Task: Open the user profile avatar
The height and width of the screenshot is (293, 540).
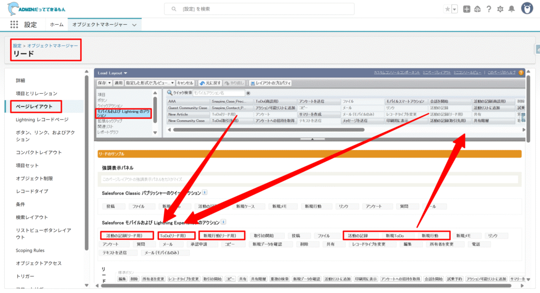Action: (x=527, y=8)
